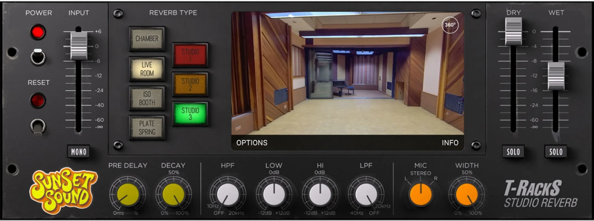Click the Pre Delay knob
Image resolution: width=594 pixels, height=221 pixels.
pos(127,195)
